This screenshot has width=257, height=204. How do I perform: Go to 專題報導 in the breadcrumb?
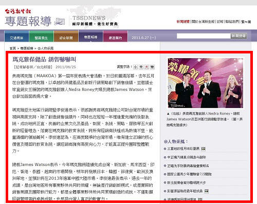(x=27, y=48)
